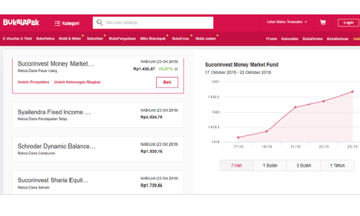The image size is (360, 216).
Task: Switch chart to 1 Bulan
Action: [x=270, y=166]
